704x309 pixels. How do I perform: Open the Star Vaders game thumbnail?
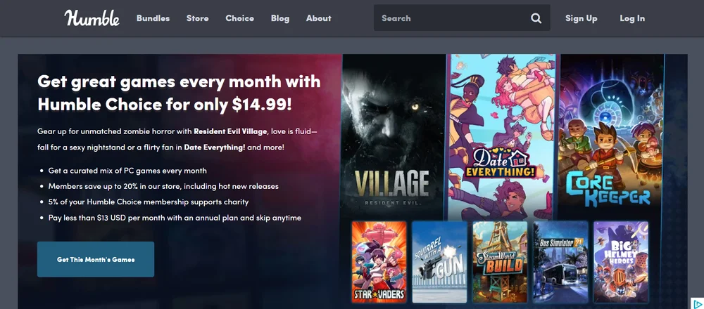[379, 261]
